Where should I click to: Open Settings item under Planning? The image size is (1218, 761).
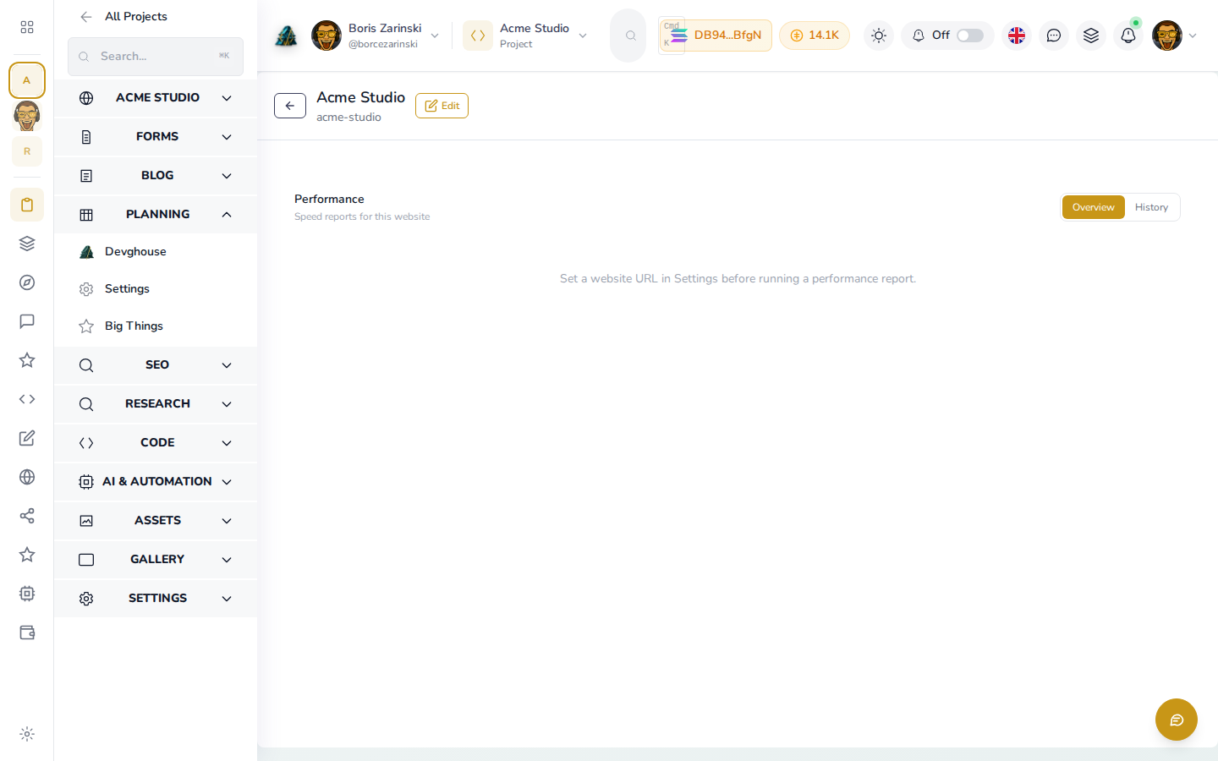click(156, 289)
